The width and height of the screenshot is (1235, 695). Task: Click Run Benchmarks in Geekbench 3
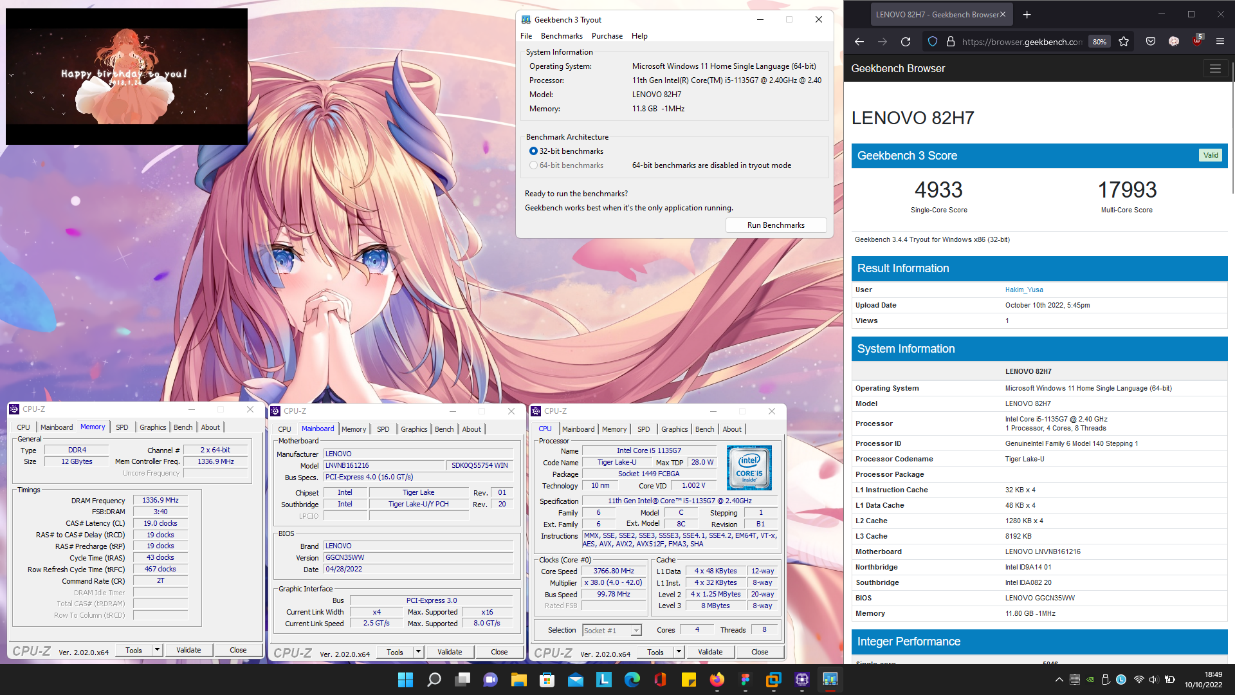pos(776,225)
